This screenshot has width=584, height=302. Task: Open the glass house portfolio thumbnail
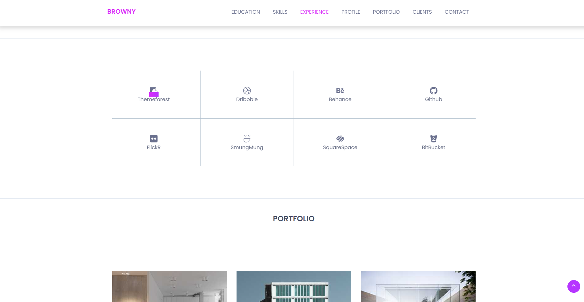pyautogui.click(x=418, y=286)
